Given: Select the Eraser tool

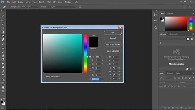Looking at the screenshot, I should [x=3, y=56].
